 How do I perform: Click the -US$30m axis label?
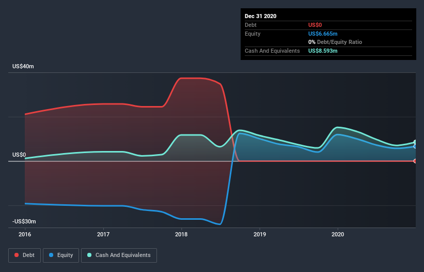click(x=24, y=221)
